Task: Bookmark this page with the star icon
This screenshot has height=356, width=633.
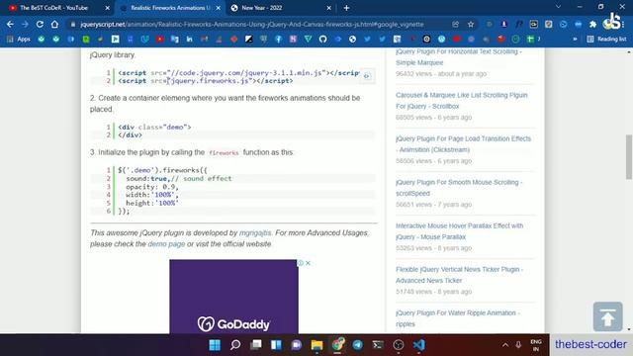Action: 471,24
